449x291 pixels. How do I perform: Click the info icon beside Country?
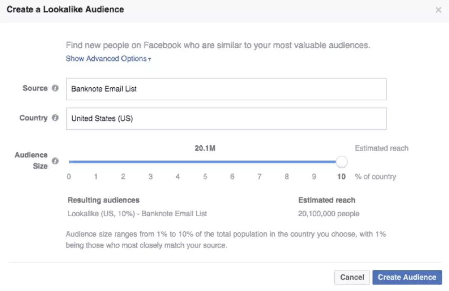click(55, 118)
